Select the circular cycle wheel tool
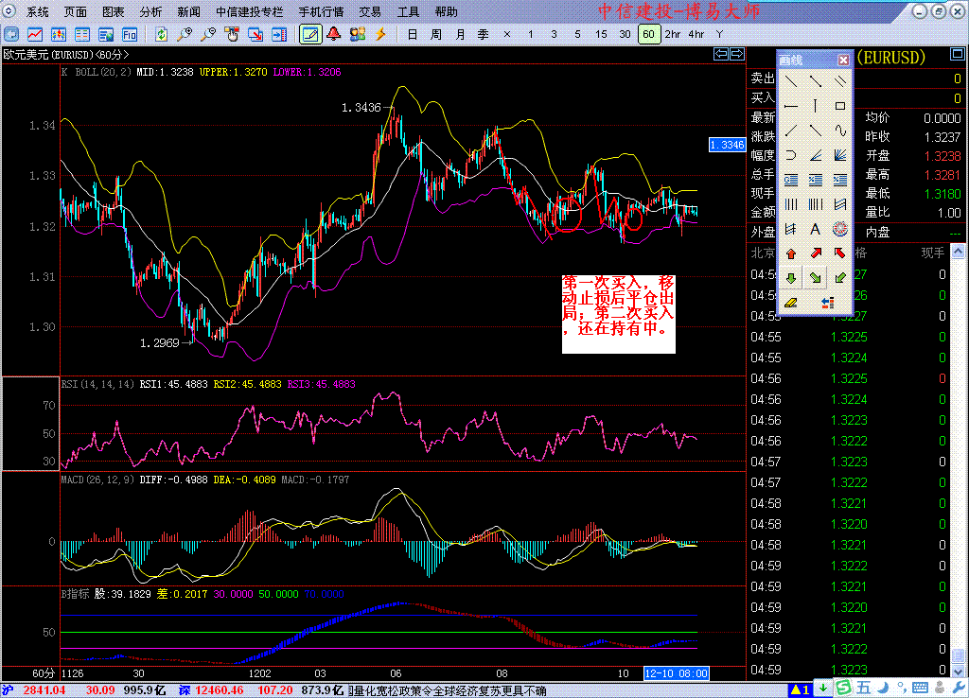 840,229
